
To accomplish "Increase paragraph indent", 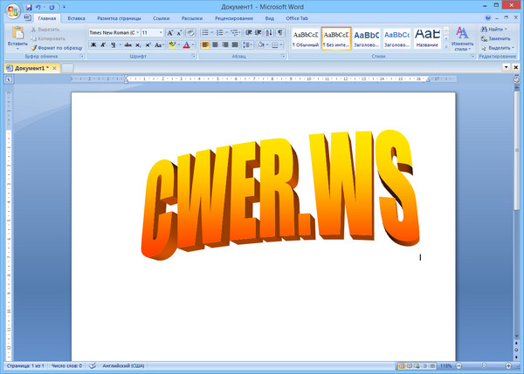I will (258, 32).
